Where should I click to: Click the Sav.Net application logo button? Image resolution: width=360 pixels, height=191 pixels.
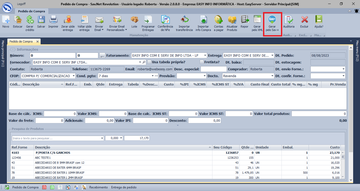pyautogui.click(x=7, y=7)
